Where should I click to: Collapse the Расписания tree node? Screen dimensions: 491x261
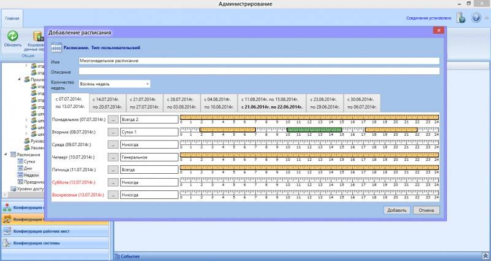pyautogui.click(x=4, y=155)
